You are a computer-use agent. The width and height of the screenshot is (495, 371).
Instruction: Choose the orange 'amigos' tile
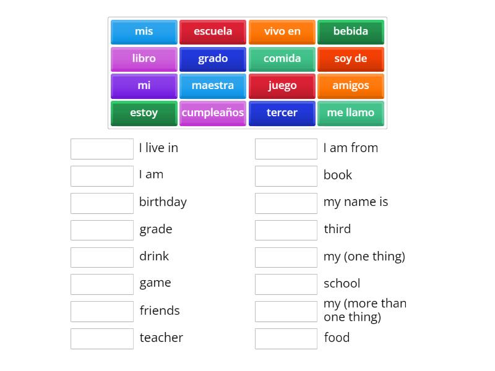point(351,86)
